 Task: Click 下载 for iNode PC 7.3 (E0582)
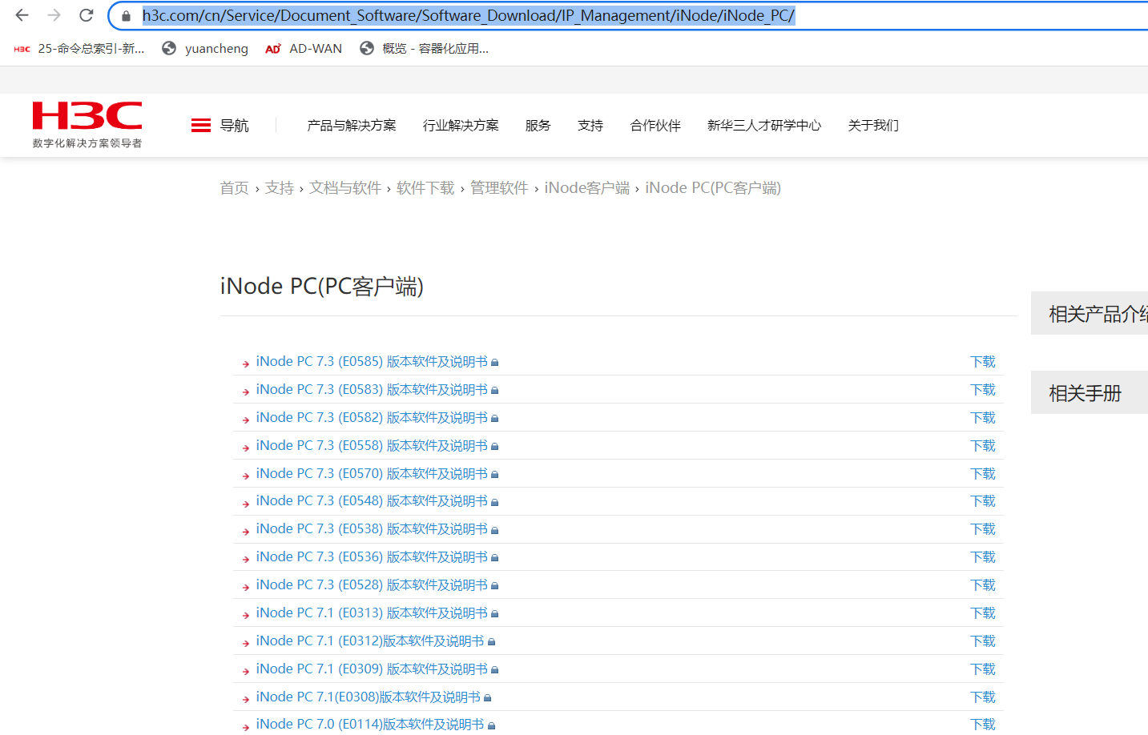coord(983,418)
